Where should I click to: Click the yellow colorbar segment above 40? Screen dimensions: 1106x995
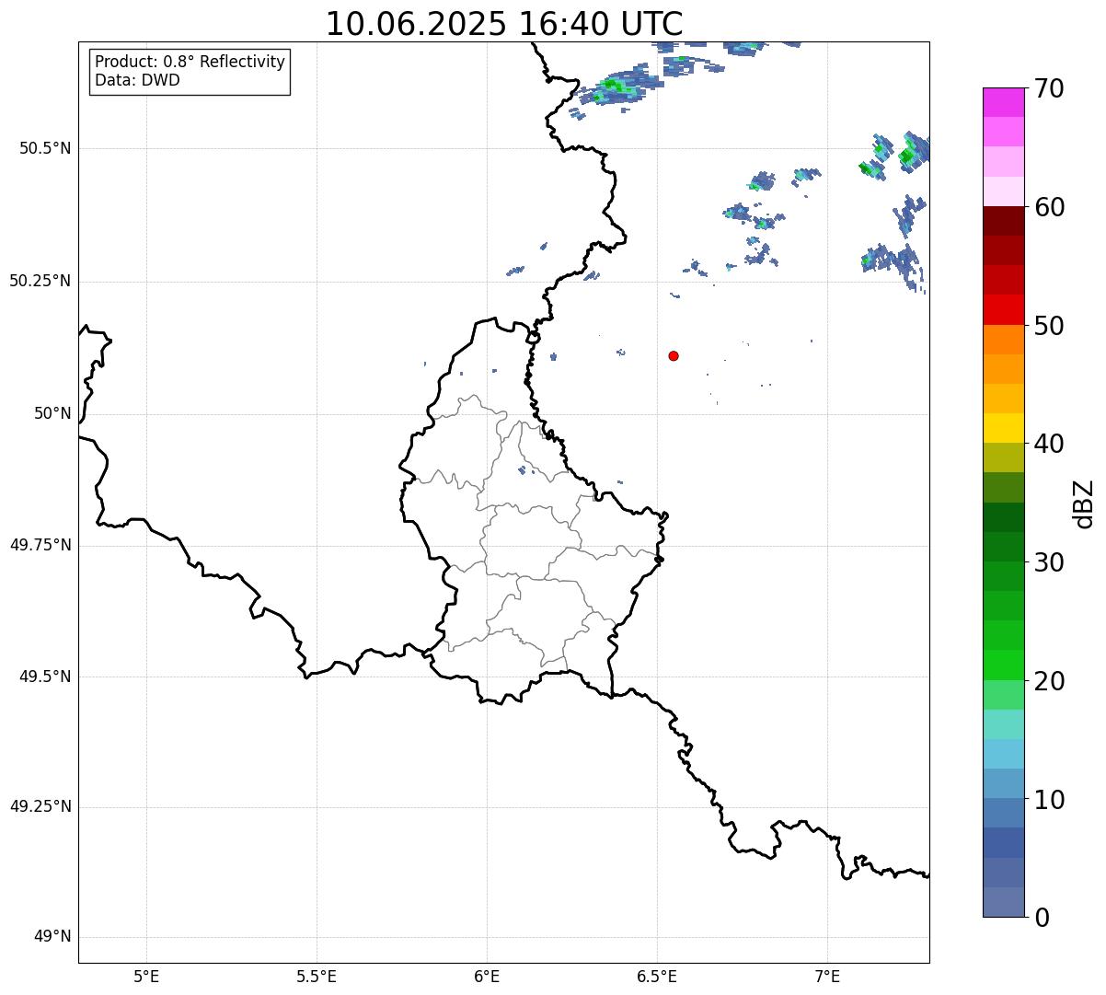click(1004, 428)
